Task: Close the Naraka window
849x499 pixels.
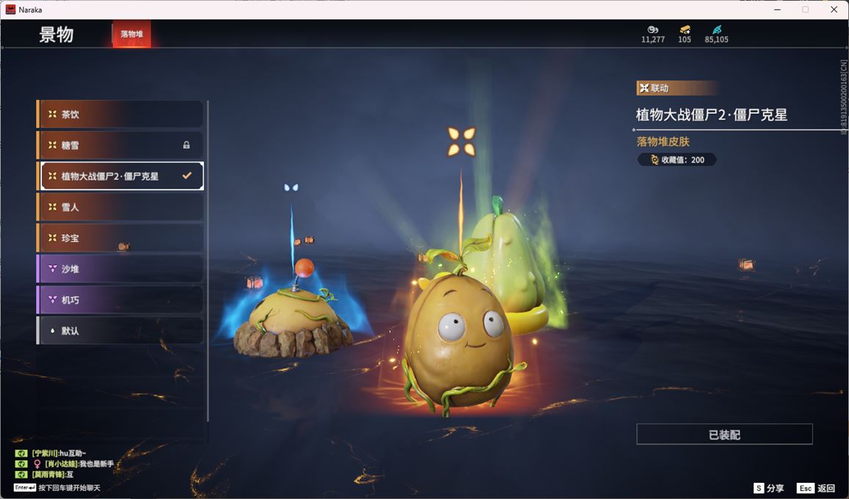Action: [834, 10]
